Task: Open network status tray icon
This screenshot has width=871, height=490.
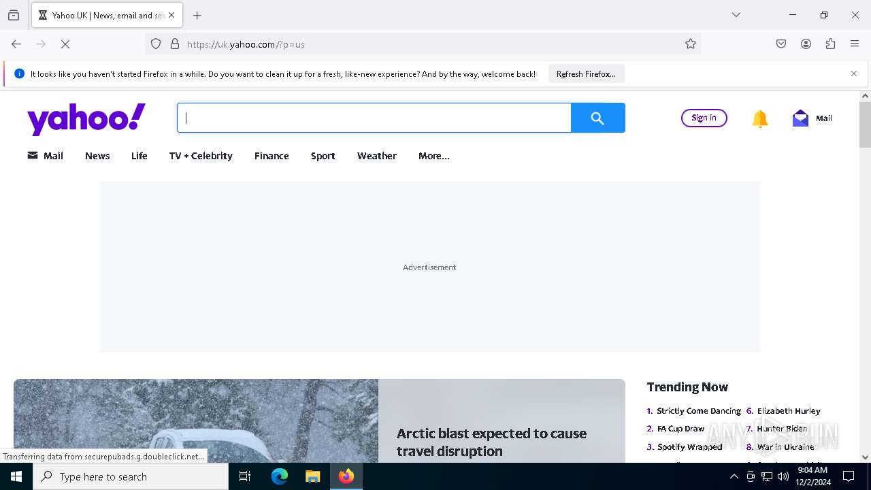Action: pyautogui.click(x=767, y=476)
